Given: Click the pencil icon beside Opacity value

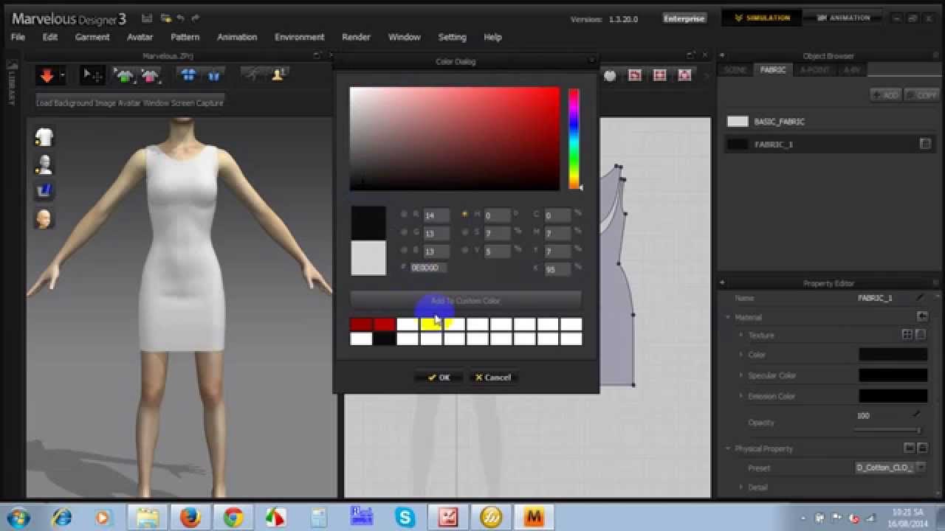Looking at the screenshot, I should 917,415.
